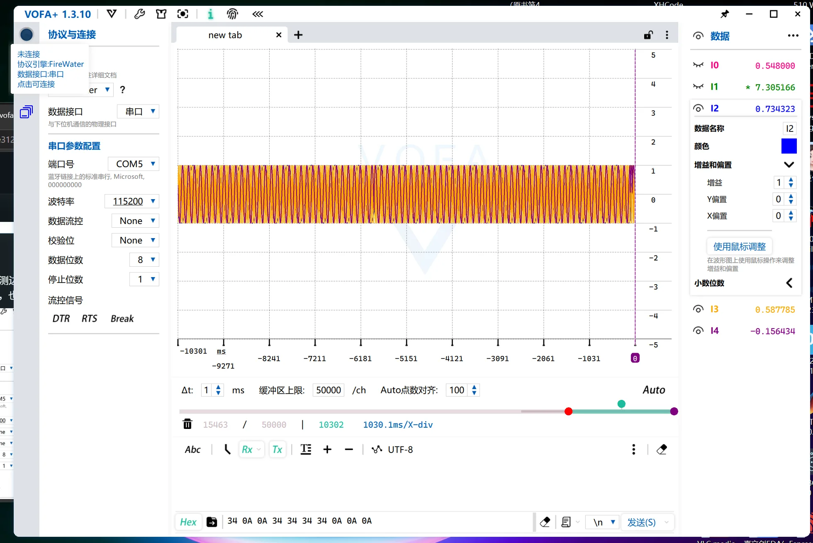Click the 使用鼠标调整 button

pyautogui.click(x=740, y=246)
